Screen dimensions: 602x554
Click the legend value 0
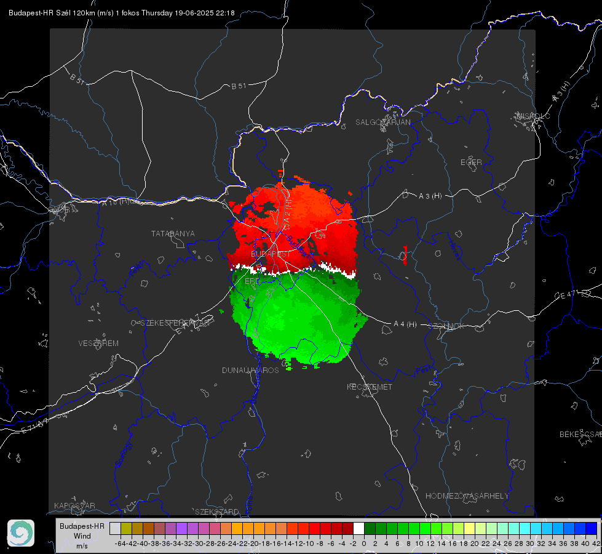pyautogui.click(x=364, y=544)
